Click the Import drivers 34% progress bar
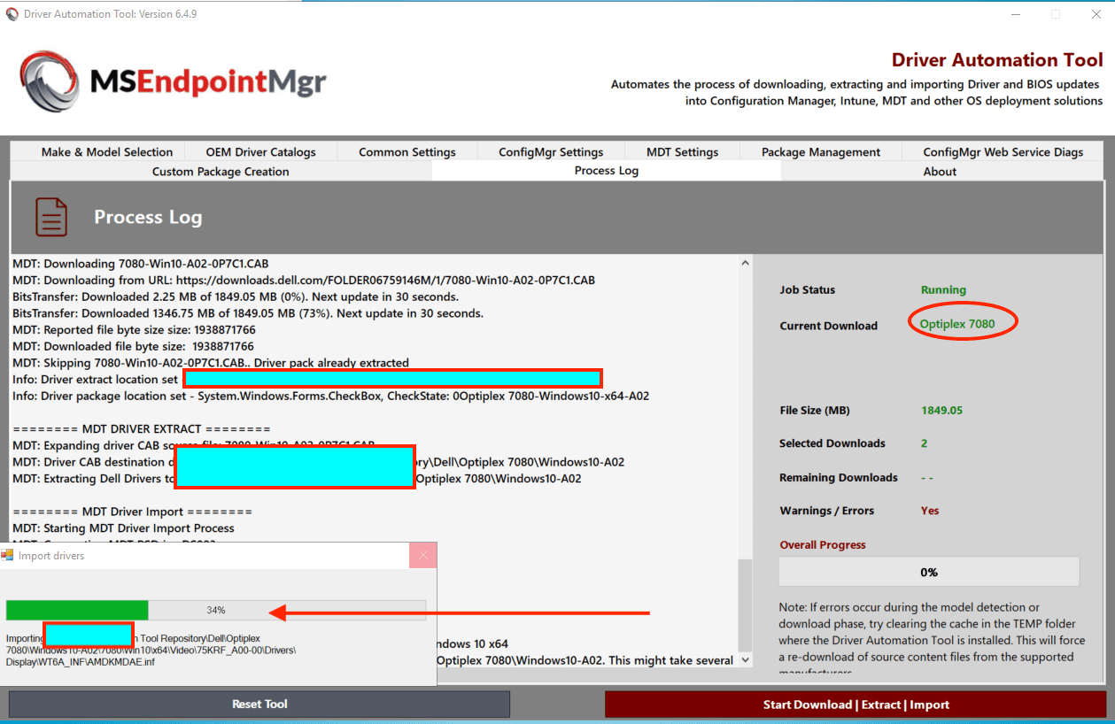The image size is (1115, 724). click(216, 610)
